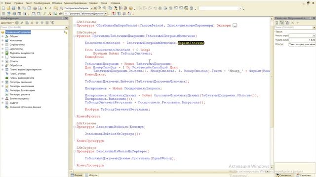Viewport: 316px width, 177px height.
Task: Click the orange help circle icon
Action: 131,8
